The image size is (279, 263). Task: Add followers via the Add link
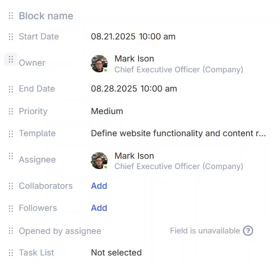coord(99,208)
